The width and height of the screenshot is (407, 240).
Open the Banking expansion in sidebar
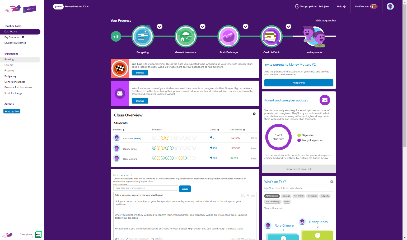pyautogui.click(x=20, y=60)
